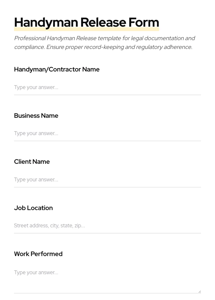This screenshot has width=215, height=300.
Task: Click the Work Performed label
Action: point(38,254)
